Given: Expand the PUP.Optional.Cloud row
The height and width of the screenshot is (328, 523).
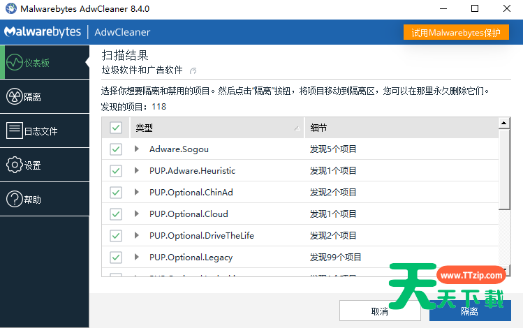Looking at the screenshot, I should click(x=136, y=214).
